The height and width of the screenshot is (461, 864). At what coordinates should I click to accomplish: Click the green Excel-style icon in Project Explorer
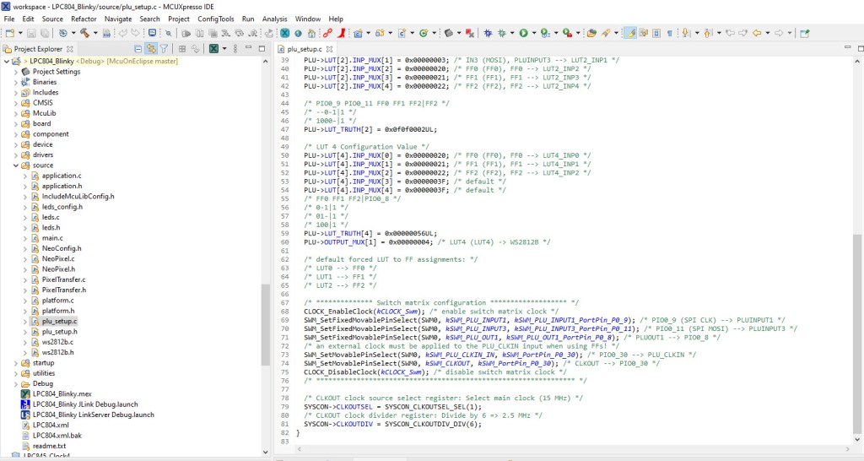(x=213, y=49)
